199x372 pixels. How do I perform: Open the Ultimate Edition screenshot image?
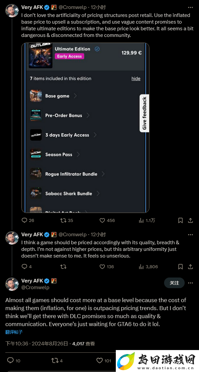pyautogui.click(x=86, y=128)
